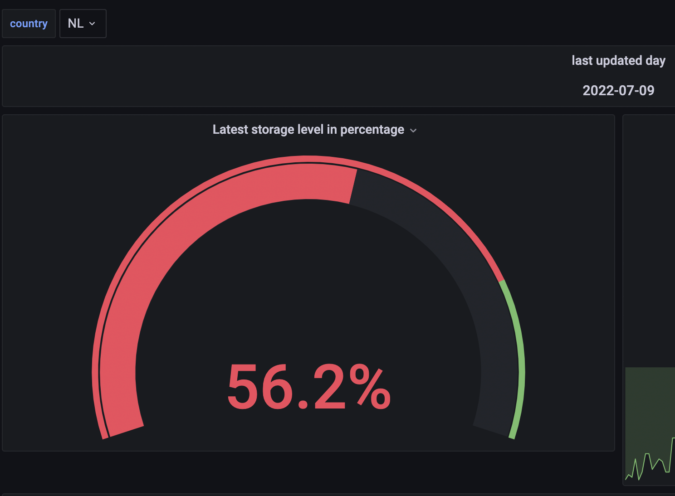Viewport: 675px width, 496px height.
Task: Open the Latest storage level panel title menu
Action: 308,130
